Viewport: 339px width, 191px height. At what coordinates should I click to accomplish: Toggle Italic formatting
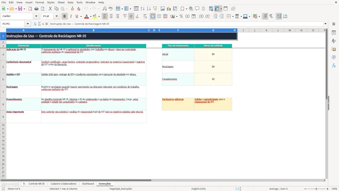coord(71,16)
